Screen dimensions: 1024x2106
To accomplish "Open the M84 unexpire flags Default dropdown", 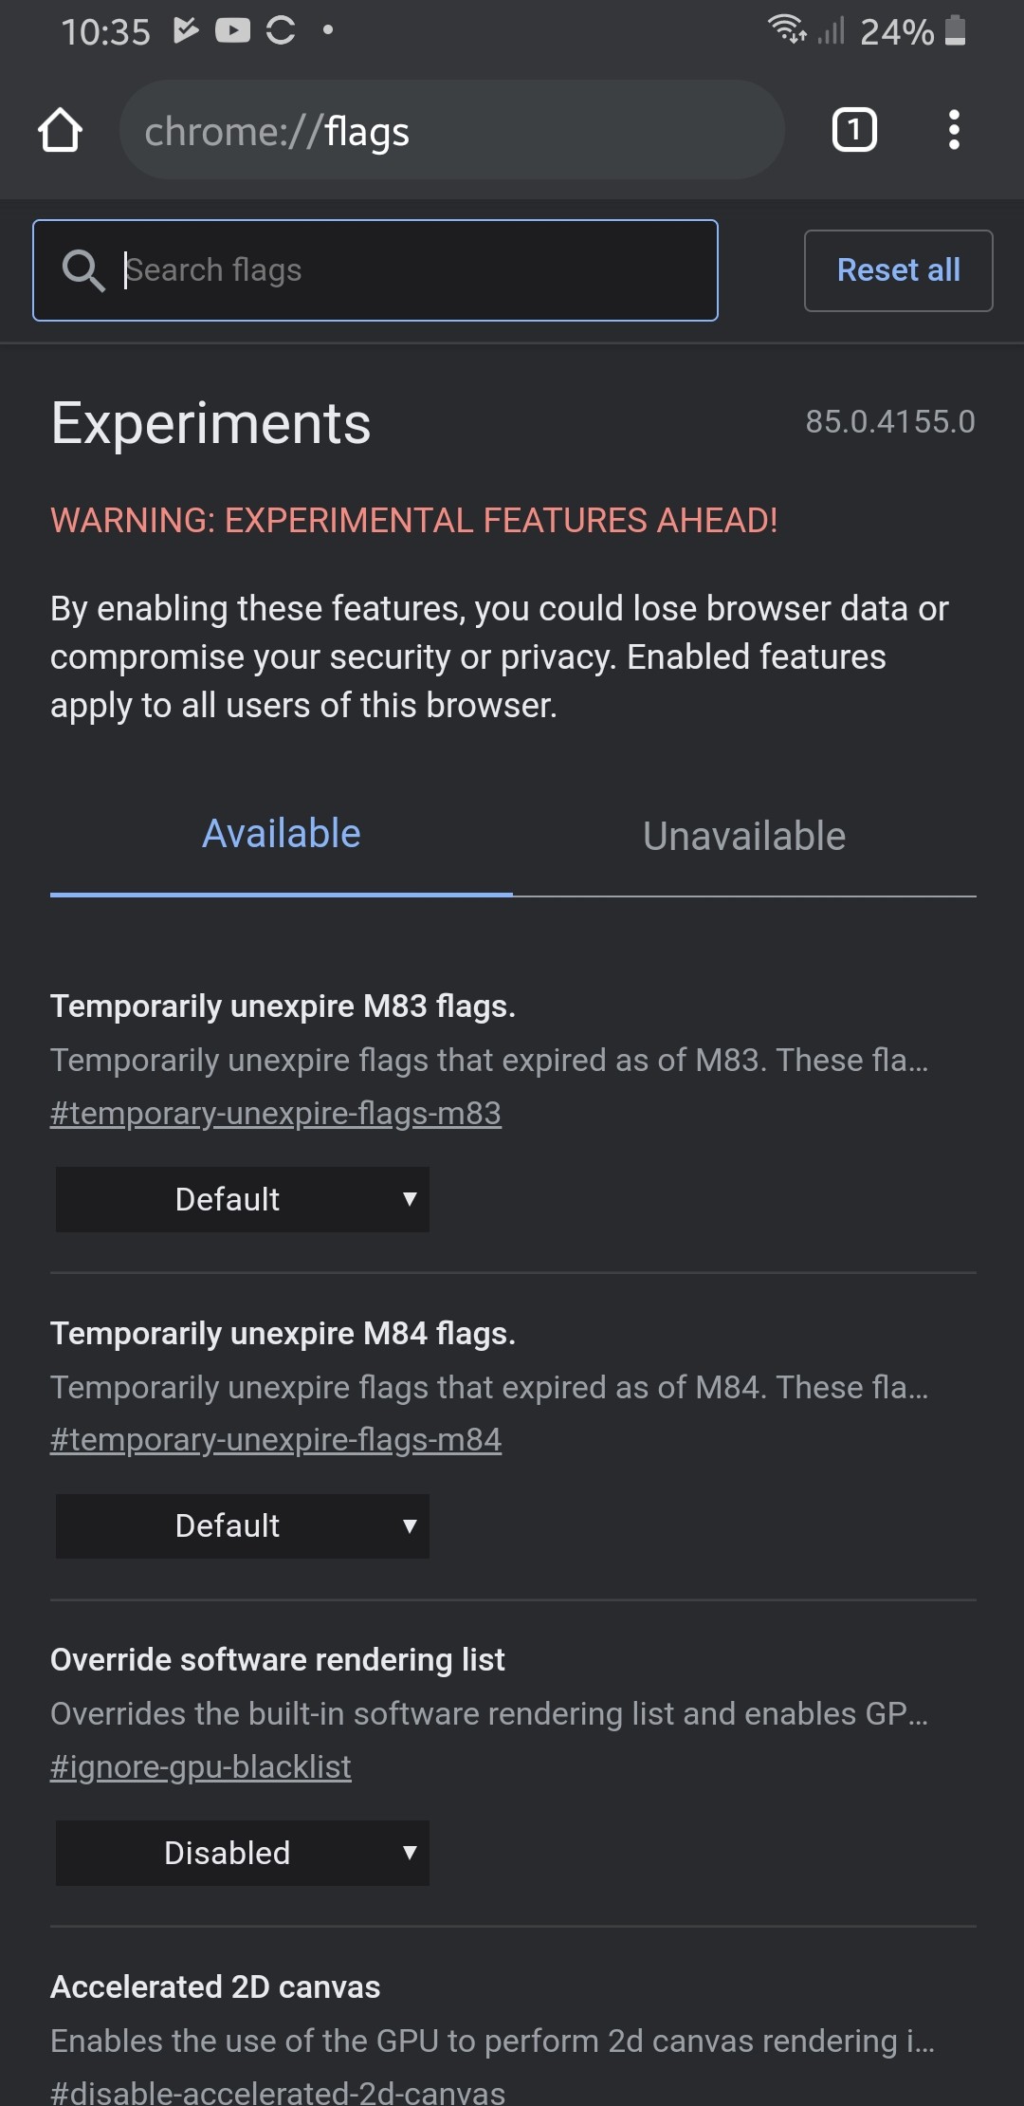I will [x=243, y=1526].
